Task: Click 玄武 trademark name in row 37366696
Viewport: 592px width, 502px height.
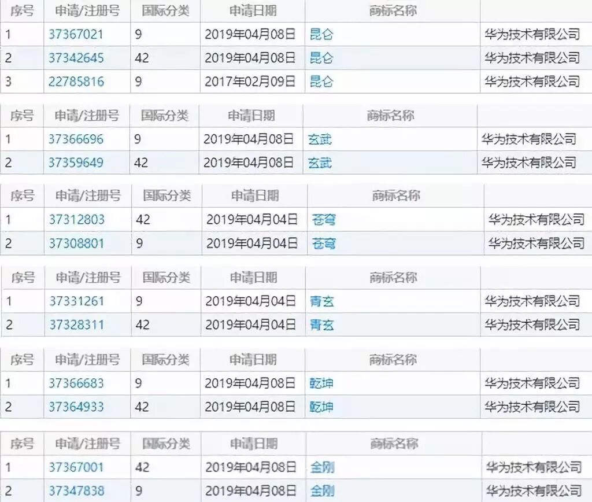Action: click(x=320, y=139)
